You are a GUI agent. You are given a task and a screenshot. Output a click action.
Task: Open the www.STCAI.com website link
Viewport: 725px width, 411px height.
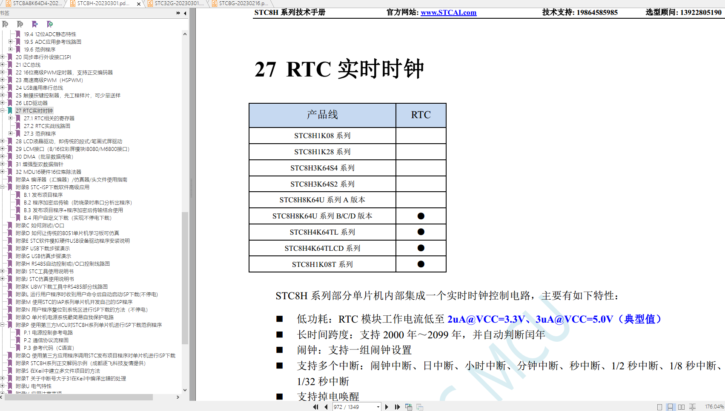[x=448, y=12]
